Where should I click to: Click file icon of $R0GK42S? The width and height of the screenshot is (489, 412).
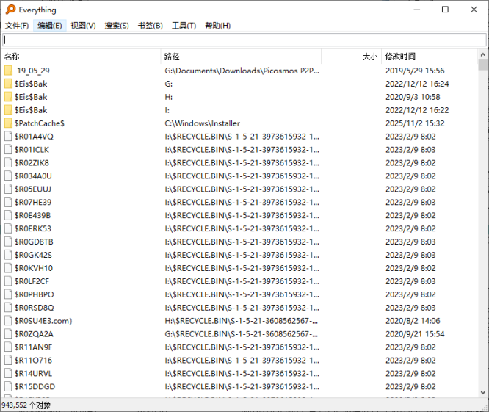coord(8,255)
